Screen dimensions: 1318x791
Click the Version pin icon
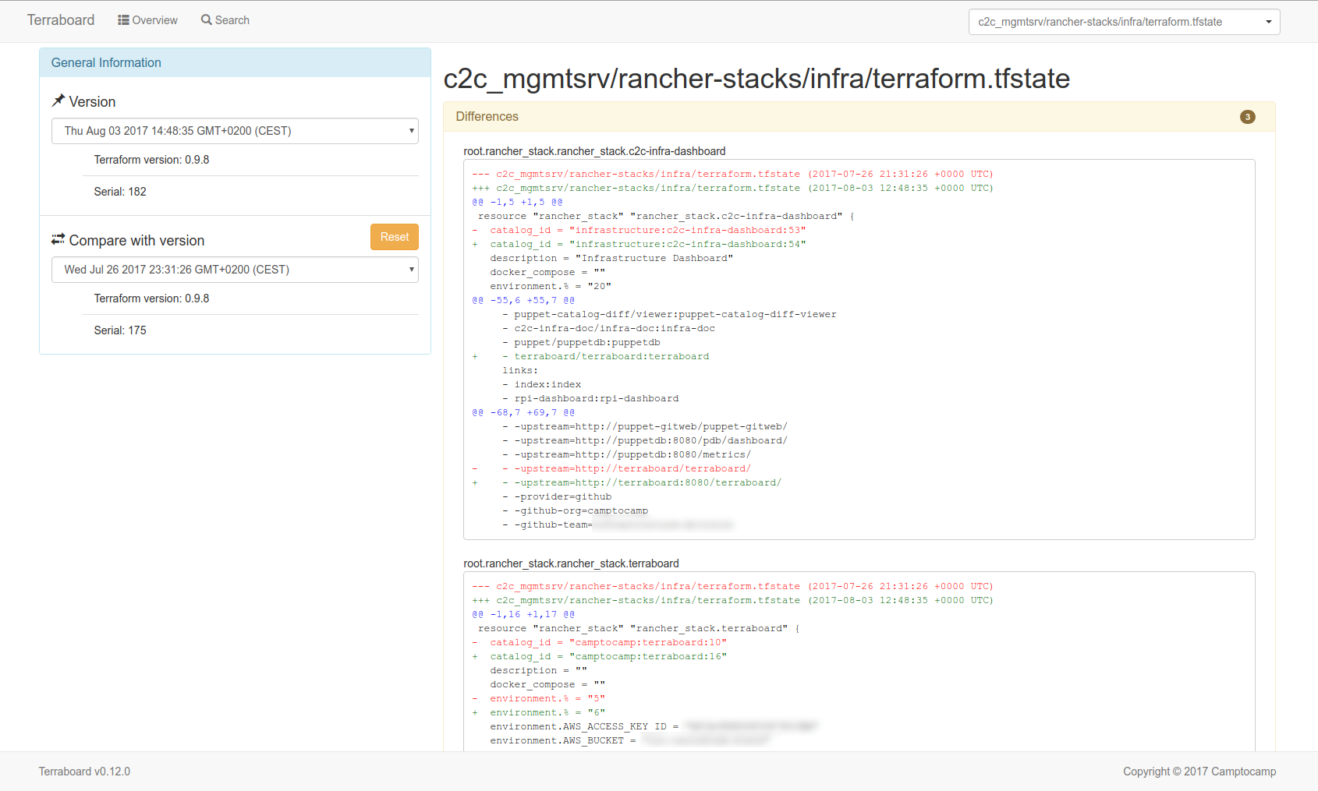point(58,101)
